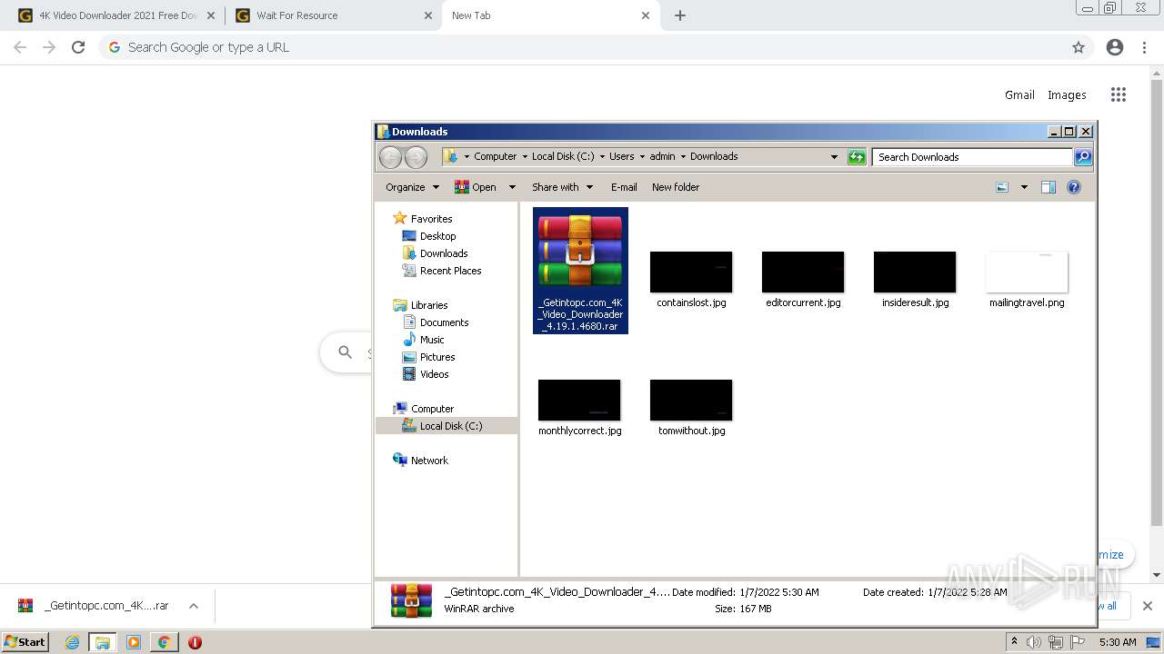Change view with the views icon
Screen dimensions: 1164x654
coord(1002,187)
